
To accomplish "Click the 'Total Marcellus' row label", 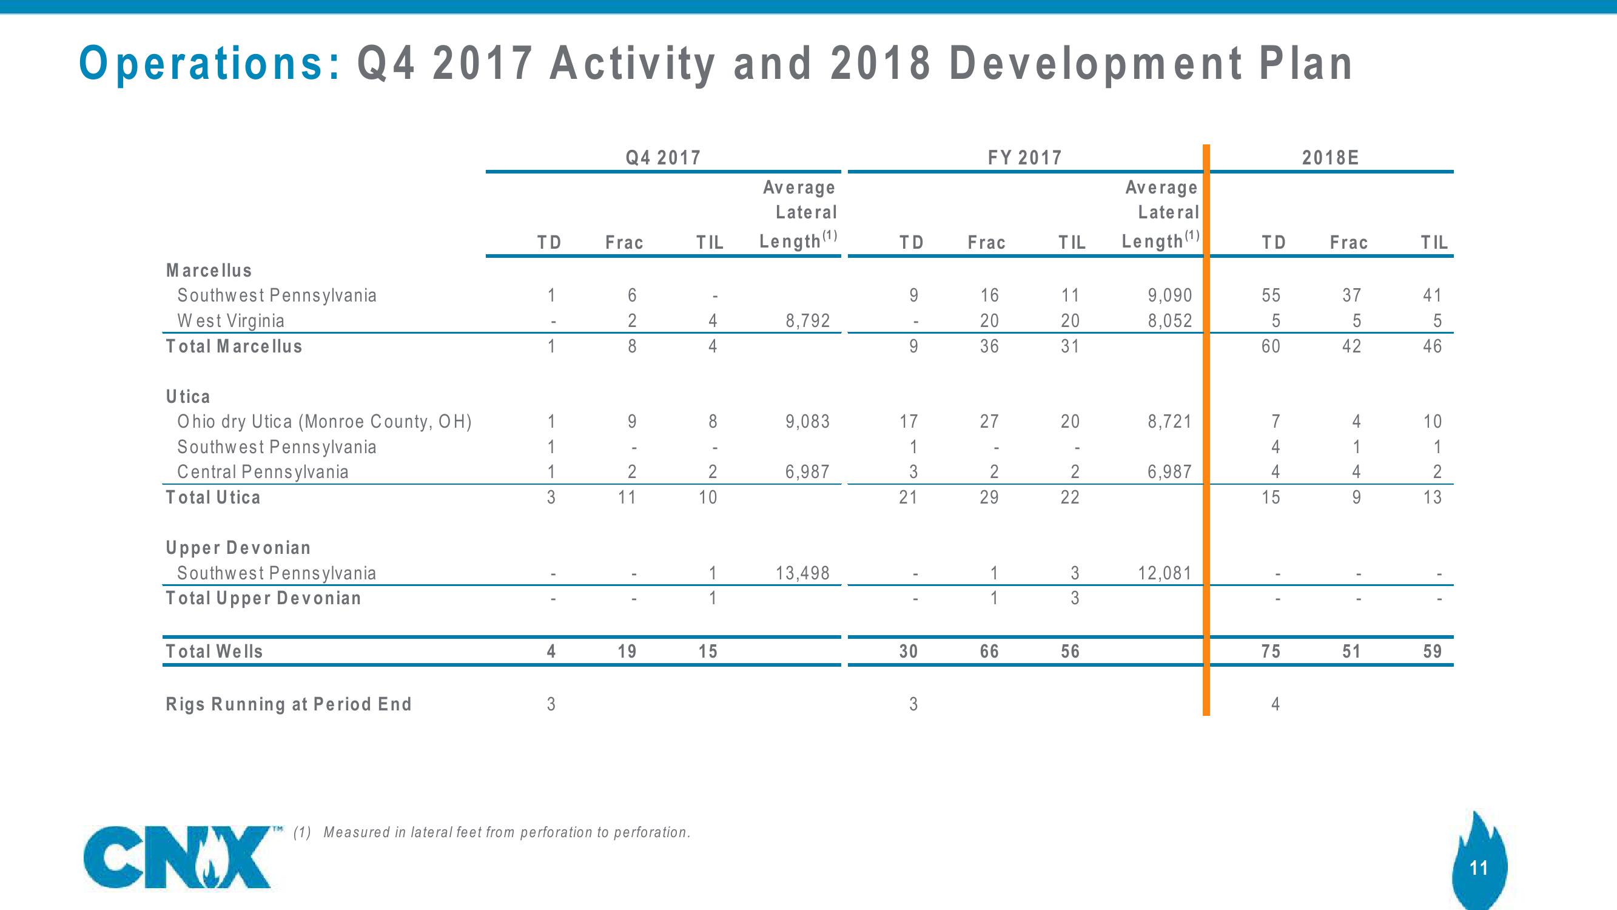I will (x=234, y=346).
